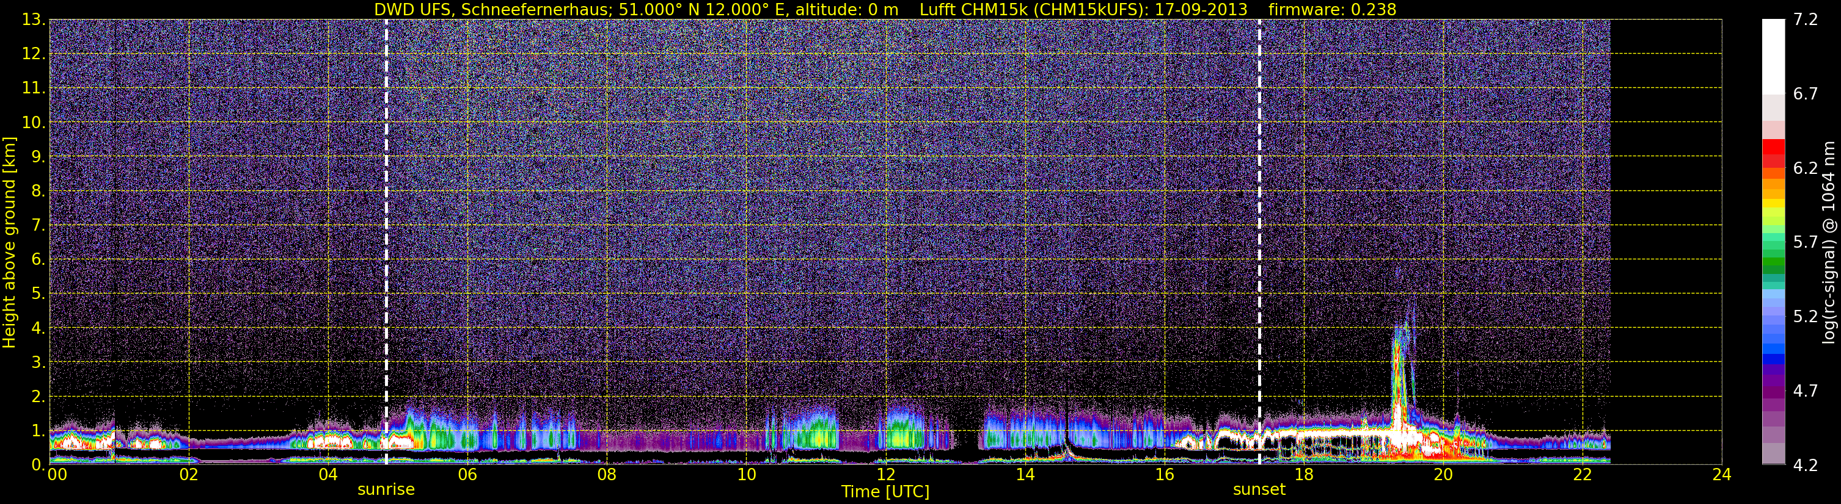This screenshot has height=504, width=1841.
Task: Click the "22" tick on the time axis
Action: (1583, 475)
